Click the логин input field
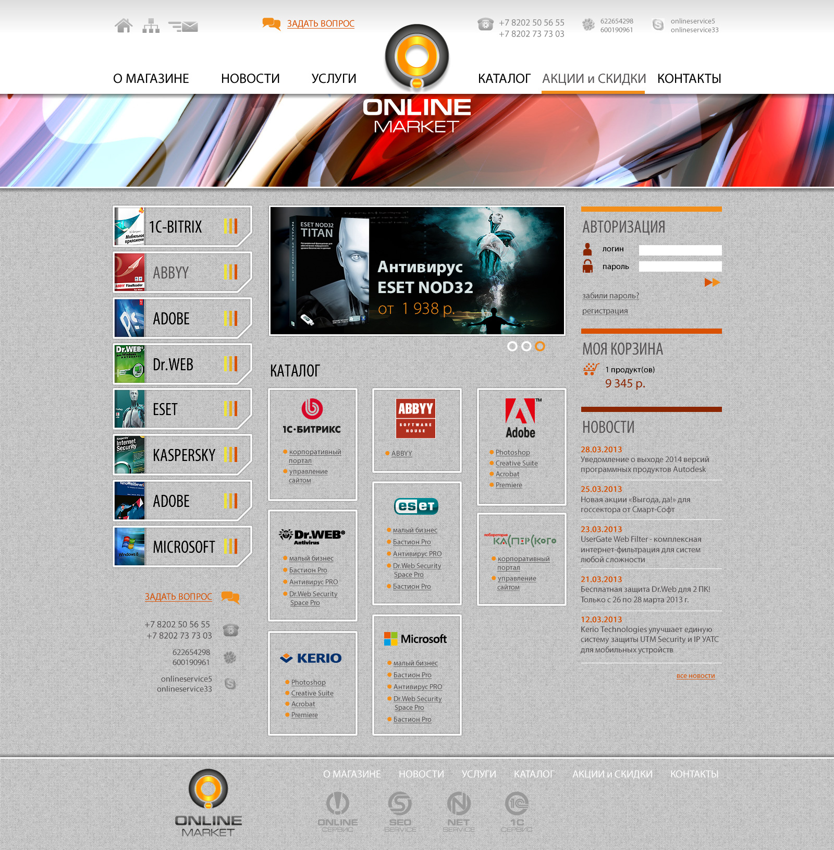This screenshot has height=850, width=834. coord(680,250)
